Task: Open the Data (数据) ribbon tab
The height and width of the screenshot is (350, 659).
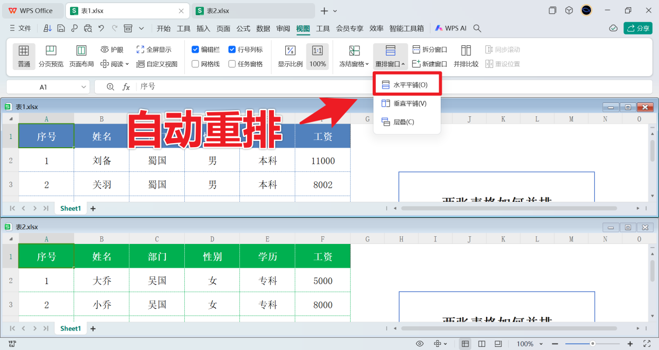Action: coord(263,28)
